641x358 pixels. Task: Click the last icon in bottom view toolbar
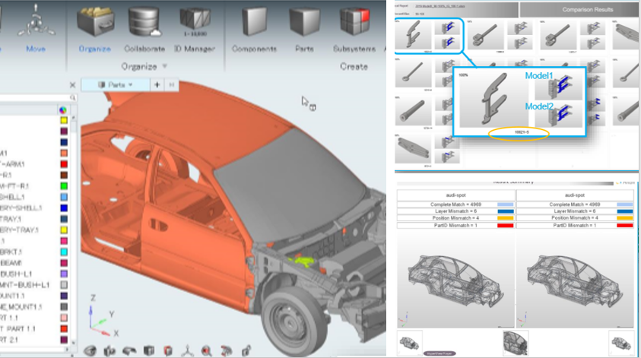tap(246, 350)
